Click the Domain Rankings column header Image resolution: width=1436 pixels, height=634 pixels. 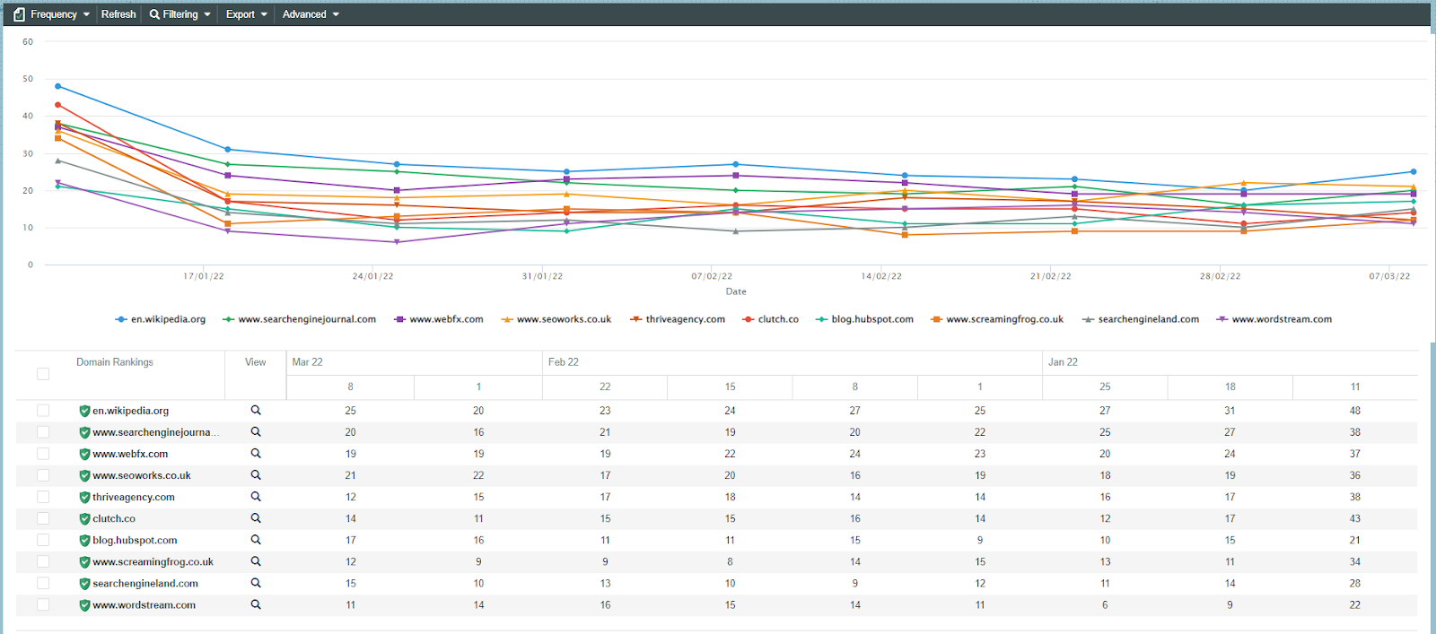click(x=115, y=362)
